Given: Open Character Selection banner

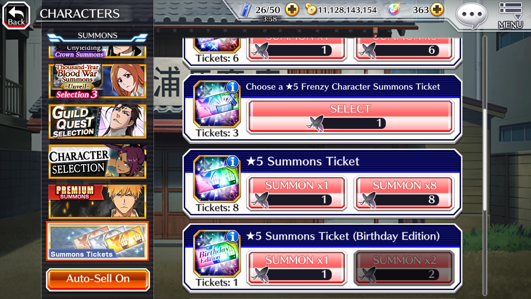Looking at the screenshot, I should (x=97, y=161).
